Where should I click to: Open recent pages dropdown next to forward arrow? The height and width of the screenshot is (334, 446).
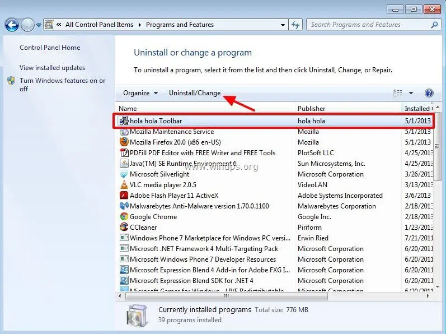point(39,25)
